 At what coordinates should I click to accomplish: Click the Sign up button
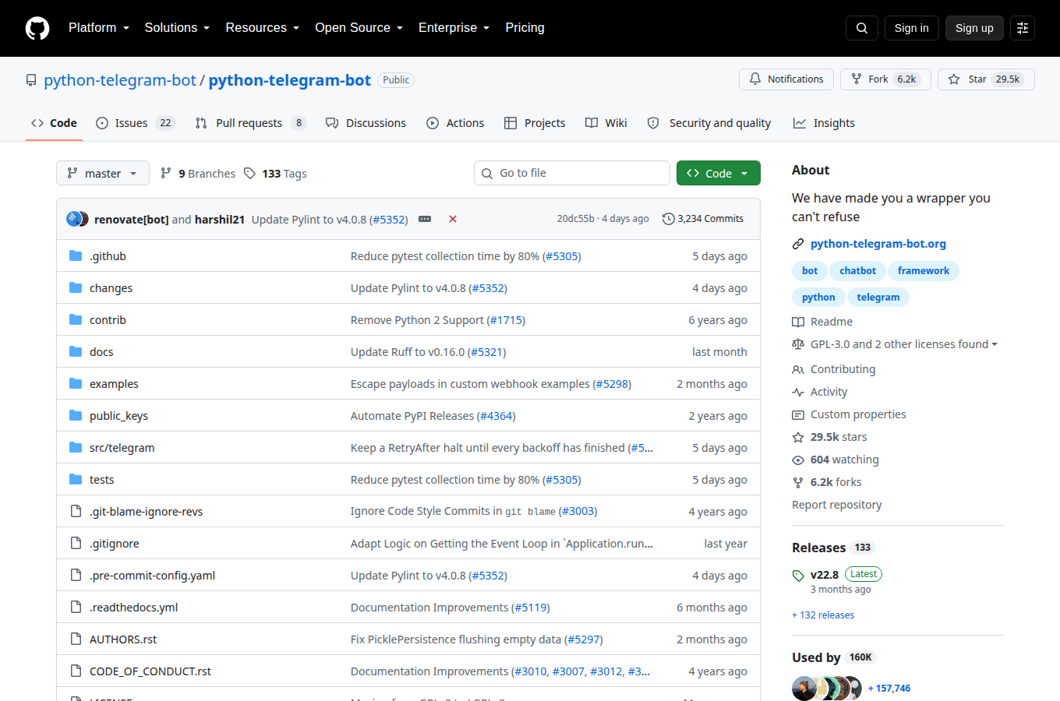point(974,28)
